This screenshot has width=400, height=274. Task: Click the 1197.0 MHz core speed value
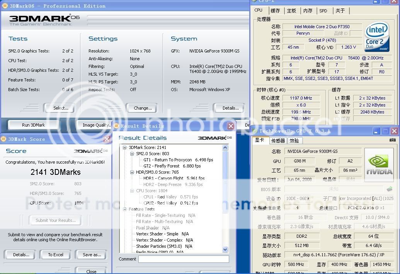301,98
